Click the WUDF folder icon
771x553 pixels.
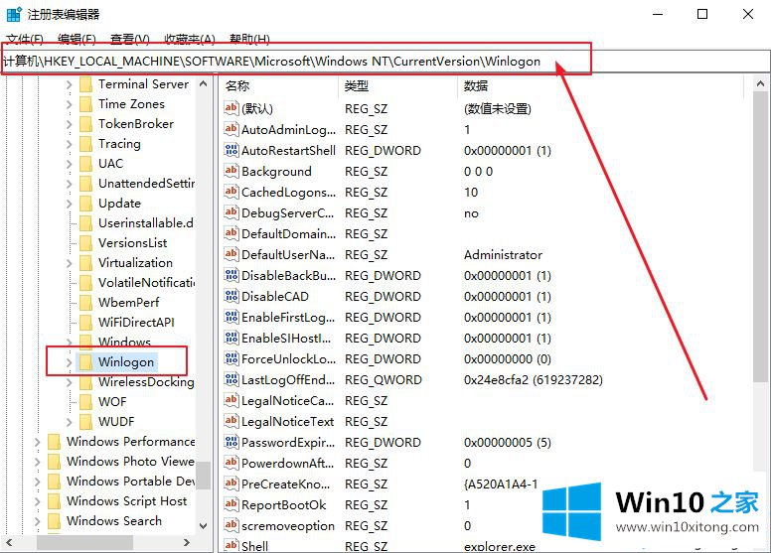pyautogui.click(x=86, y=421)
